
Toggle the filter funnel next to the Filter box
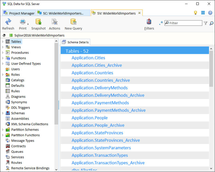[206, 23]
